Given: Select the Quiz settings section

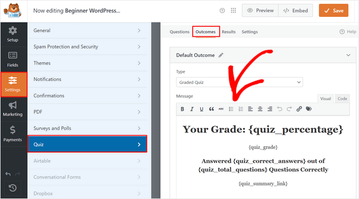Looking at the screenshot, I should point(87,144).
